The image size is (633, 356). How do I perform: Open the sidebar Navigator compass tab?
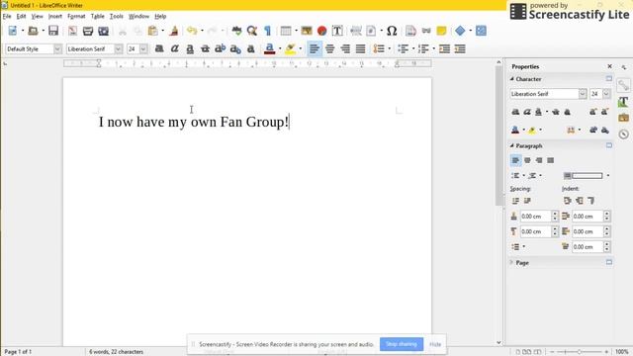(x=623, y=134)
